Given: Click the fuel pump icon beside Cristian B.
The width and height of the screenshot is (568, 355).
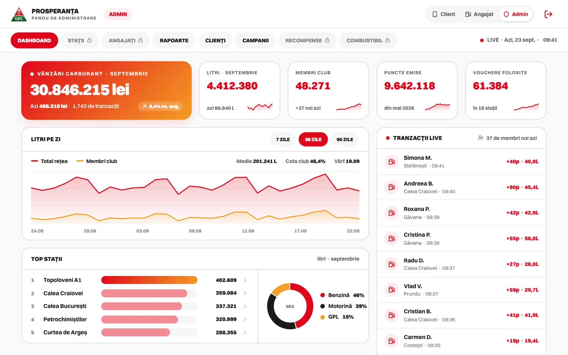Looking at the screenshot, I should 392,315.
